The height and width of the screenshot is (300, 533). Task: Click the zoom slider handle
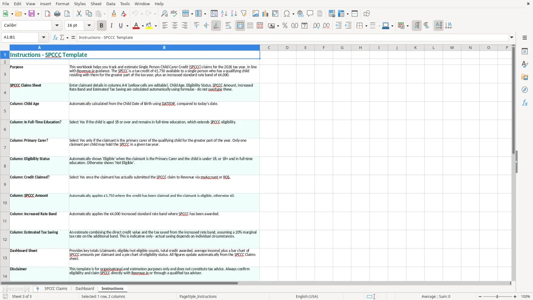click(497, 296)
